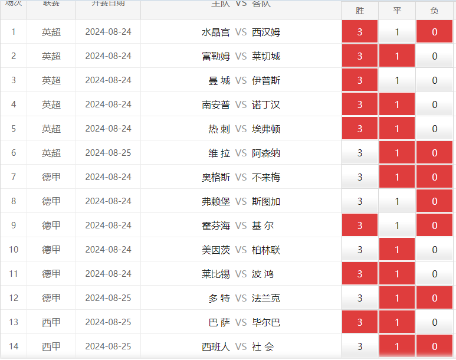Toggle draw (1) for 南安普 VS 诺丁汉
This screenshot has height=360, width=456.
coord(397,104)
